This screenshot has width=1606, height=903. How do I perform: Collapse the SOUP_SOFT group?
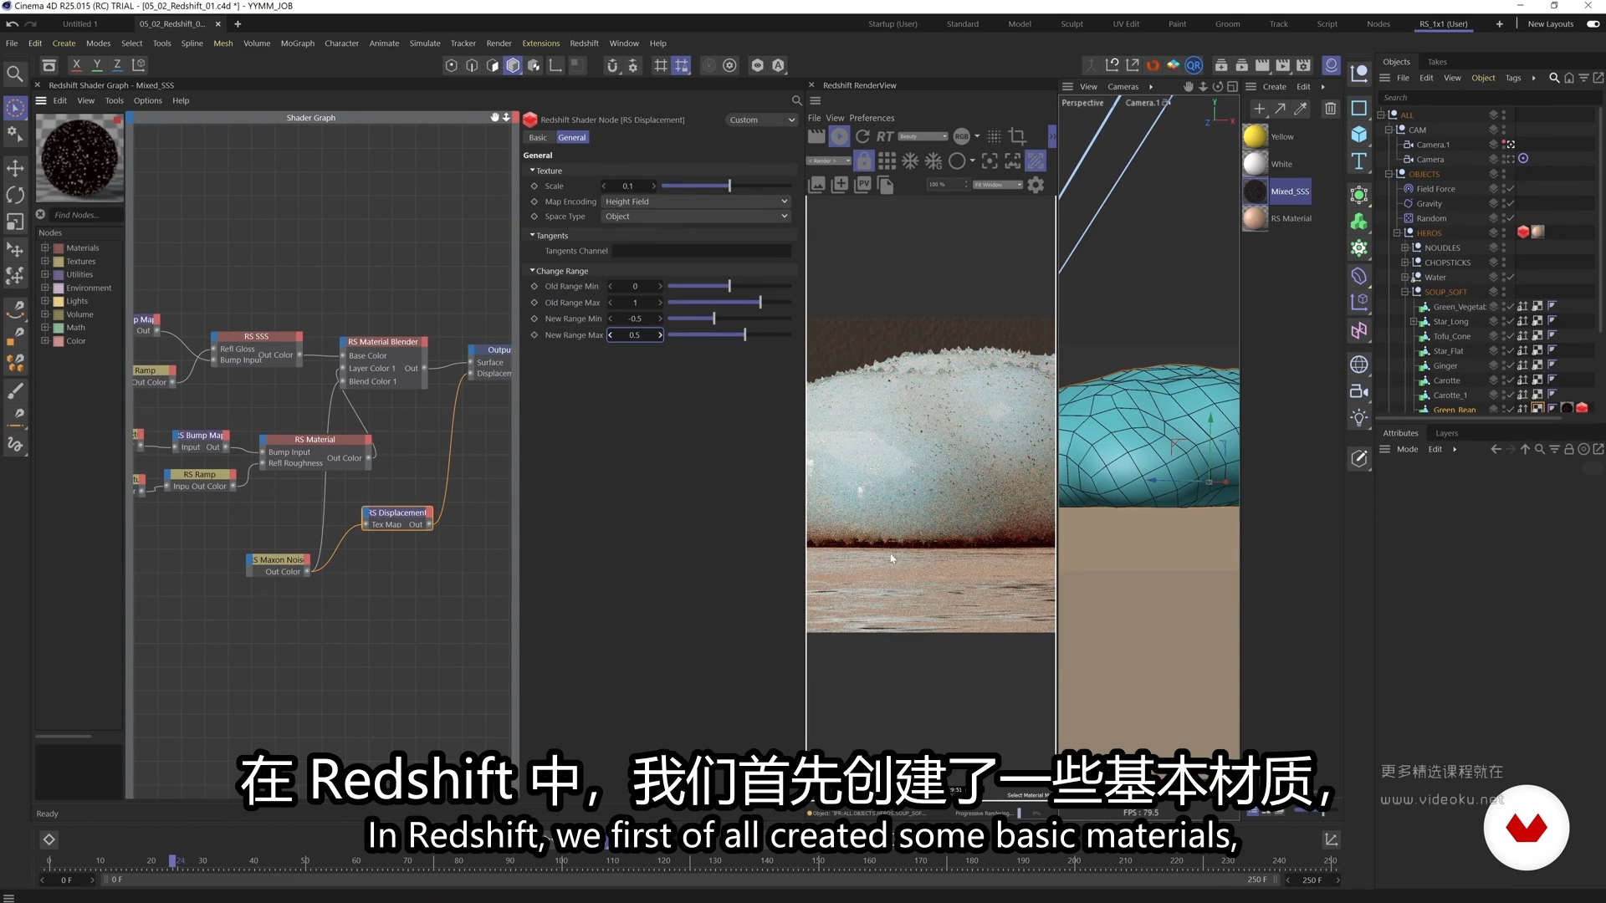1404,292
